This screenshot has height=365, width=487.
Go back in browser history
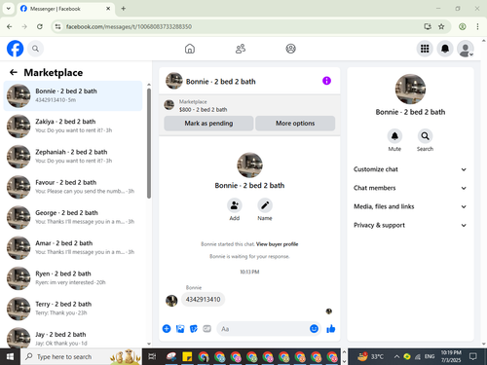pos(10,26)
